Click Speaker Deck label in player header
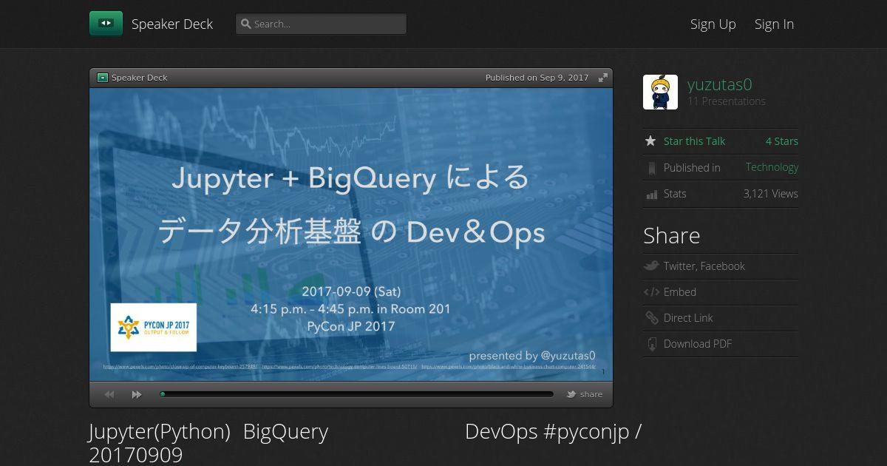This screenshot has width=887, height=466. 140,78
